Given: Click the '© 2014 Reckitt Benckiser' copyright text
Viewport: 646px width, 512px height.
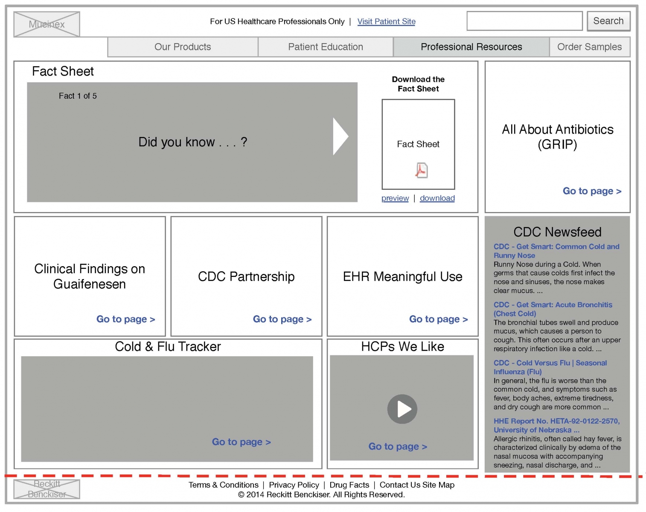Looking at the screenshot, I should coord(321,495).
